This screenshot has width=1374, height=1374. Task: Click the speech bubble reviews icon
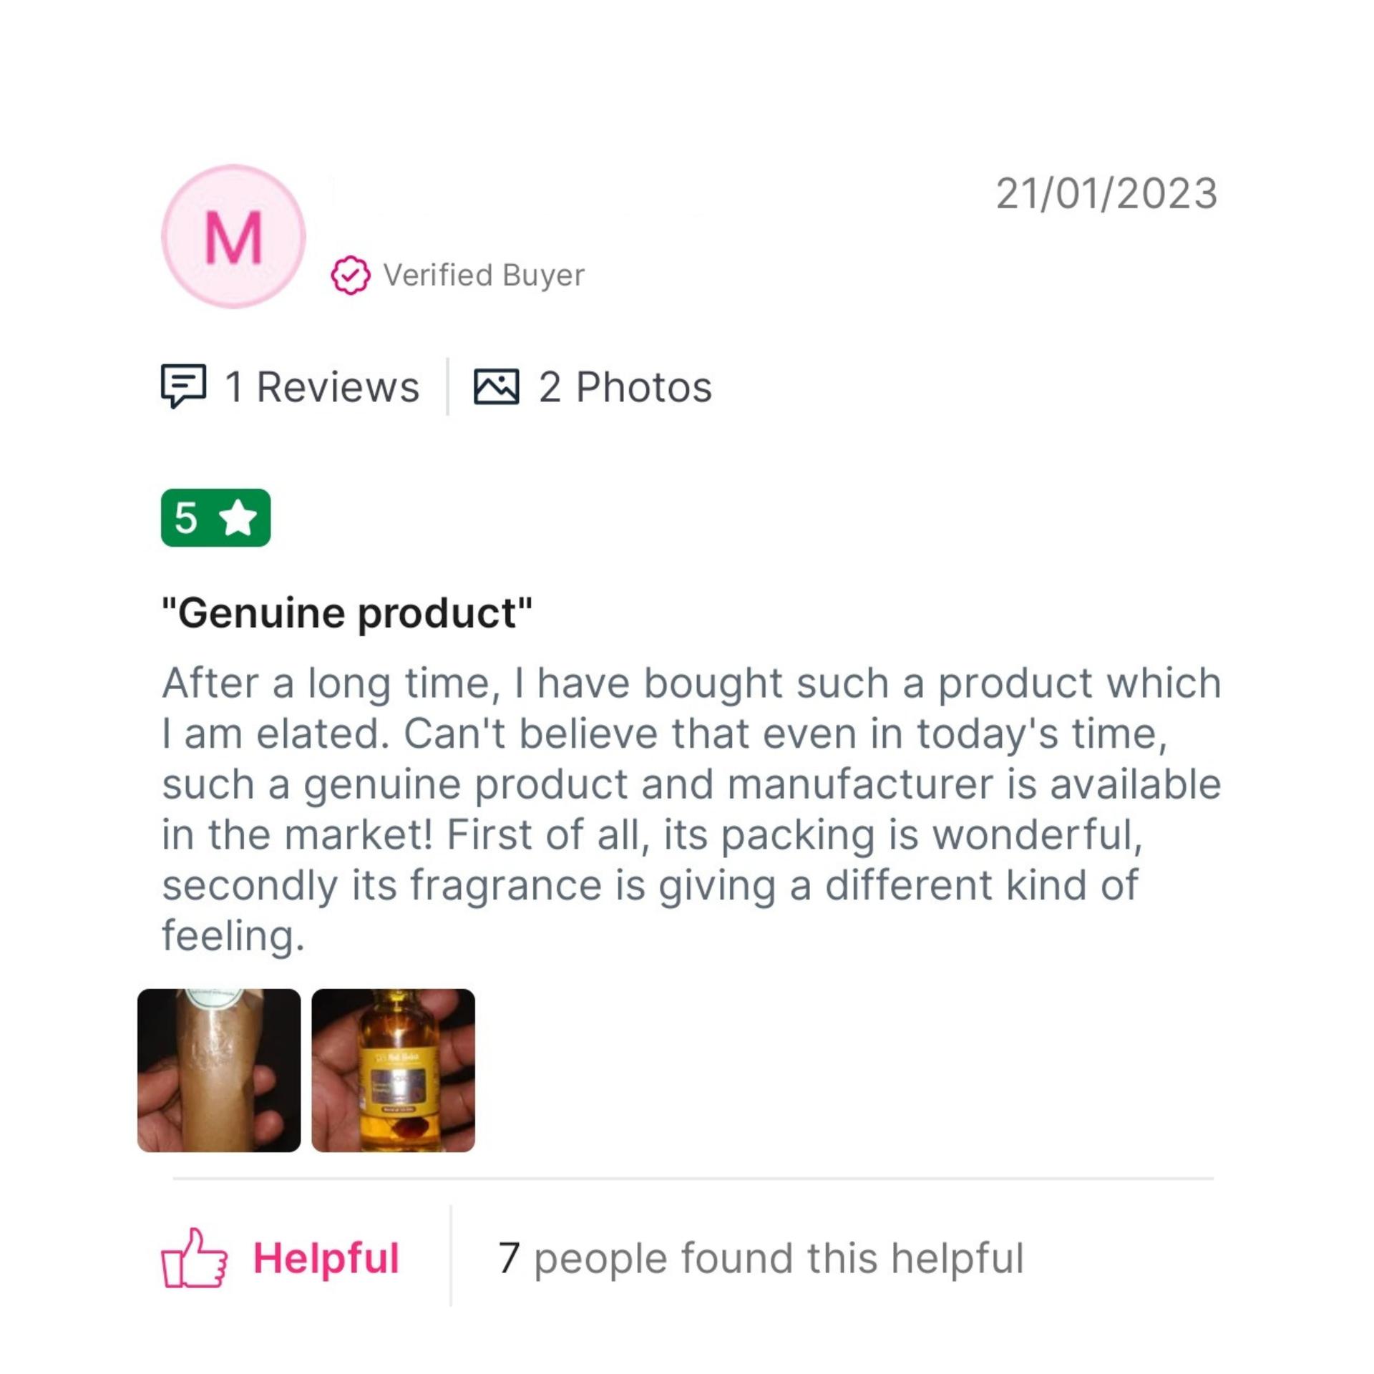point(184,386)
